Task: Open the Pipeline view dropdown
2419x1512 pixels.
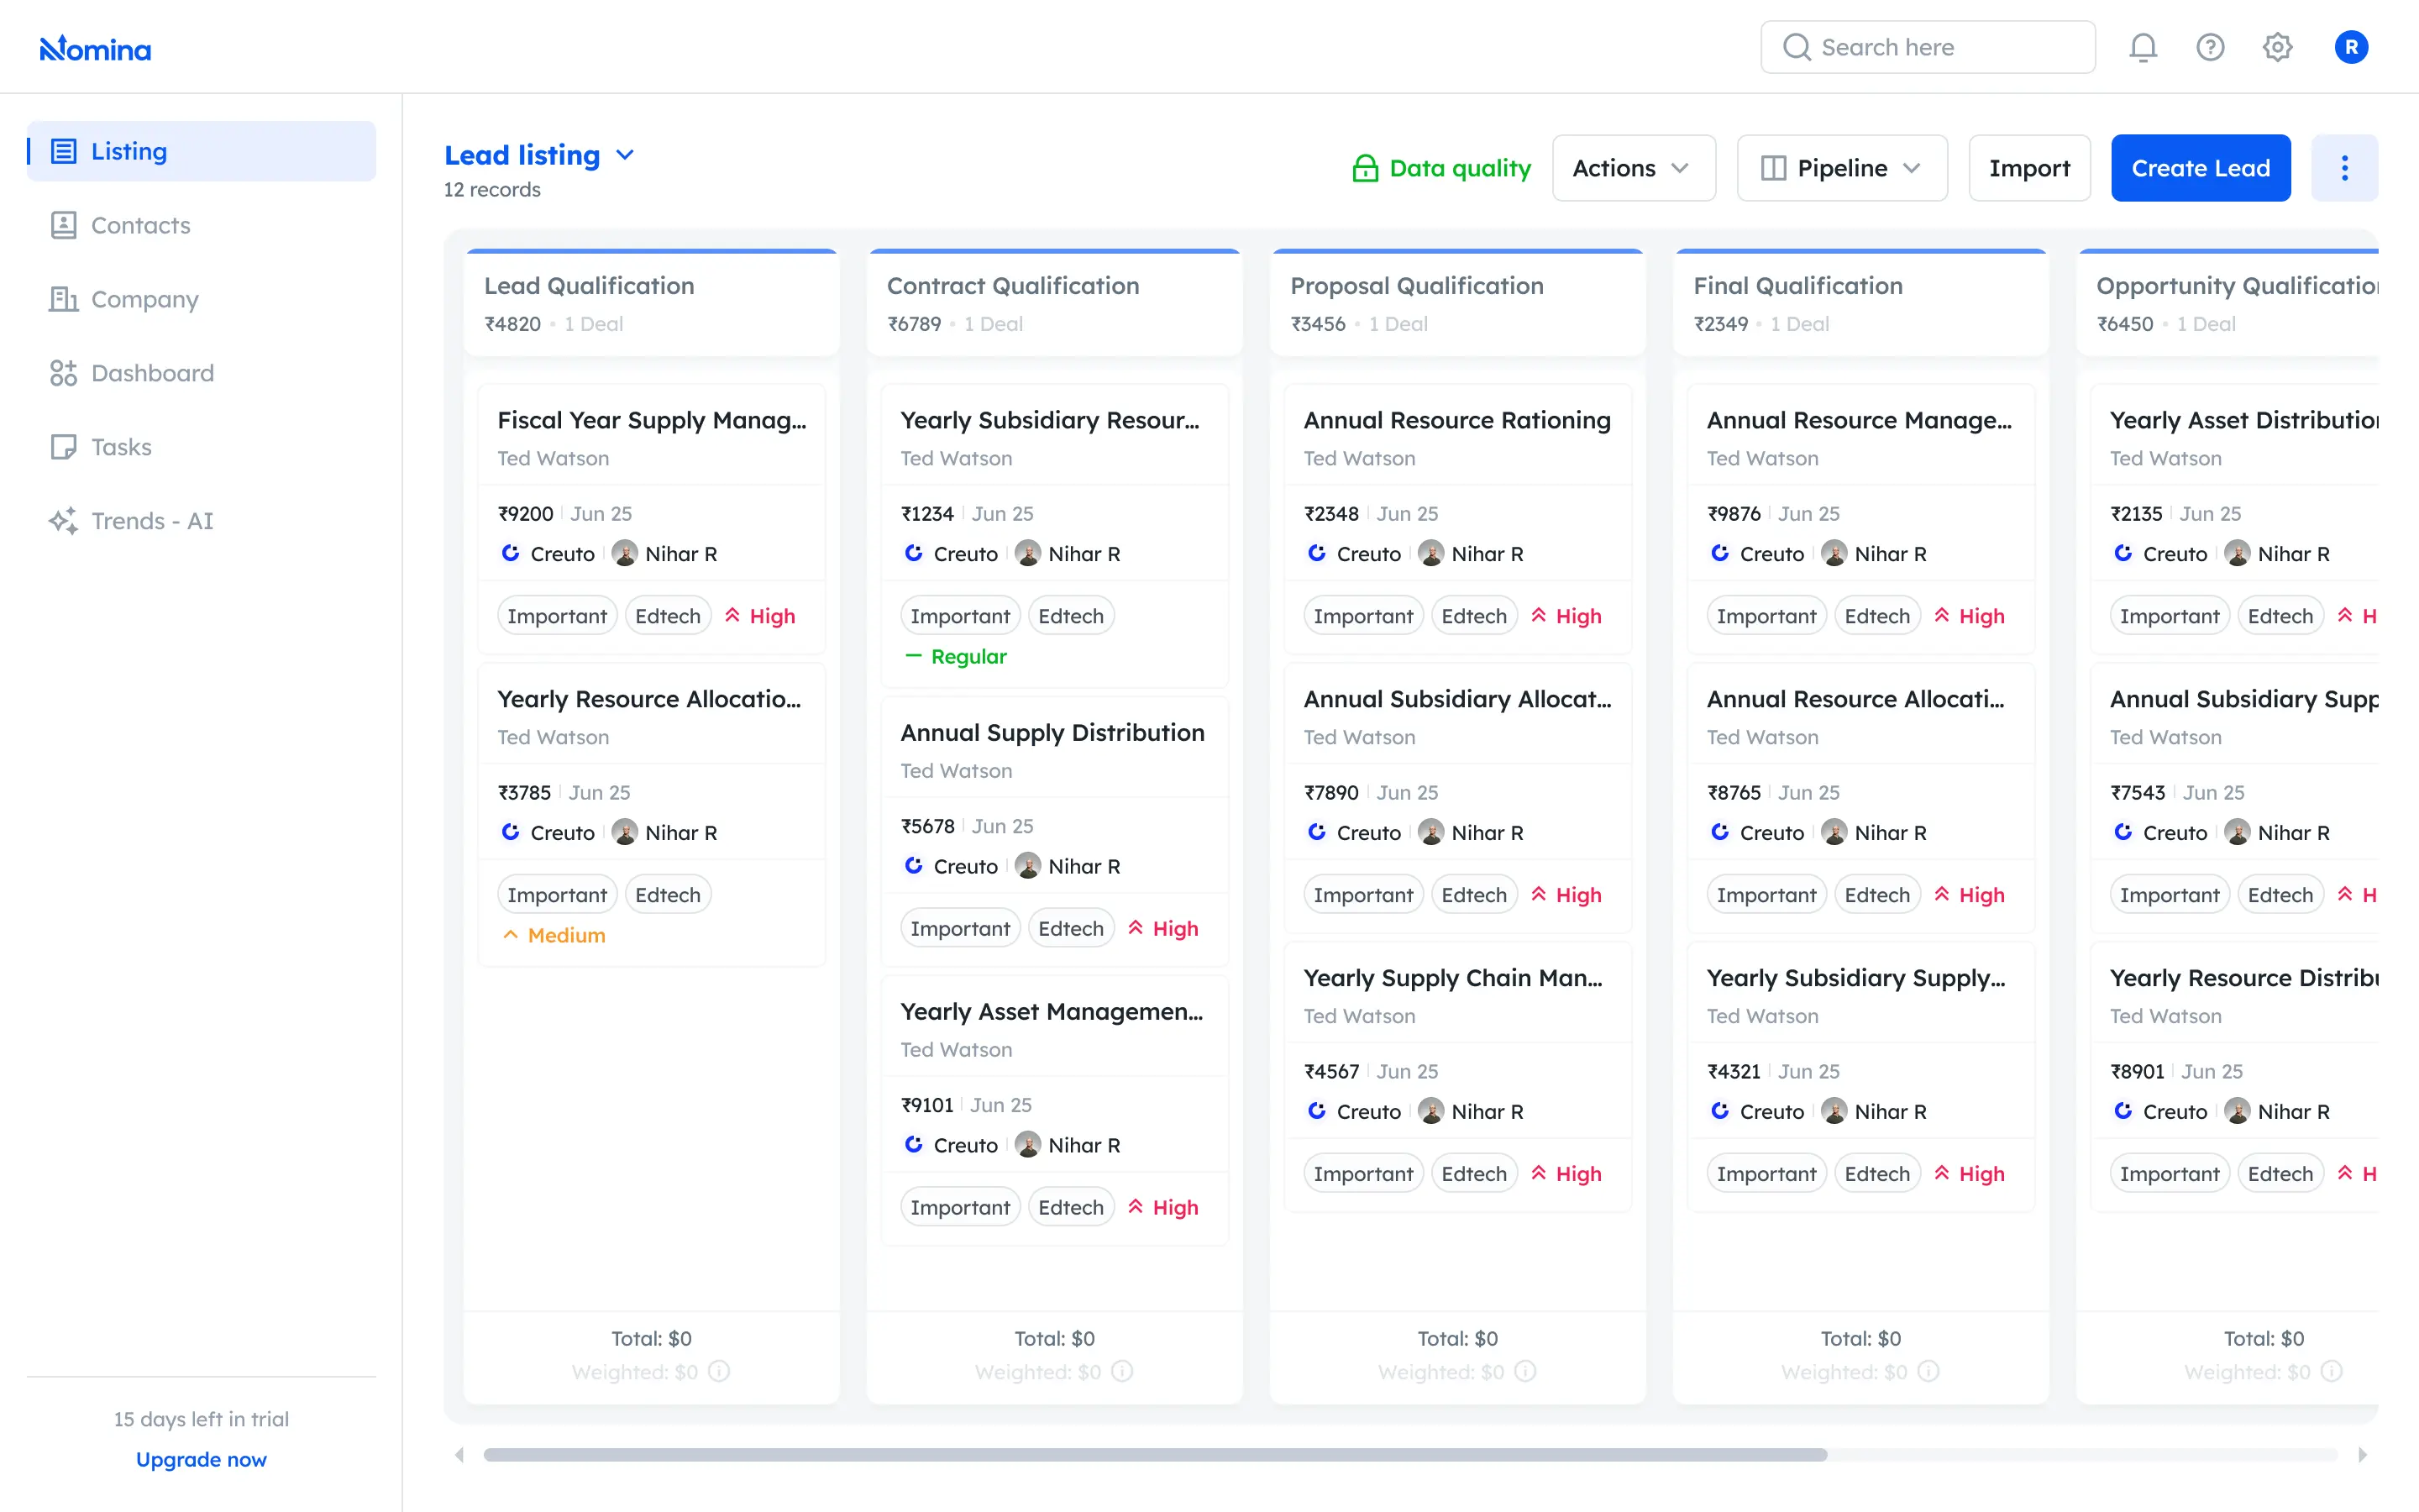Action: [x=1841, y=168]
